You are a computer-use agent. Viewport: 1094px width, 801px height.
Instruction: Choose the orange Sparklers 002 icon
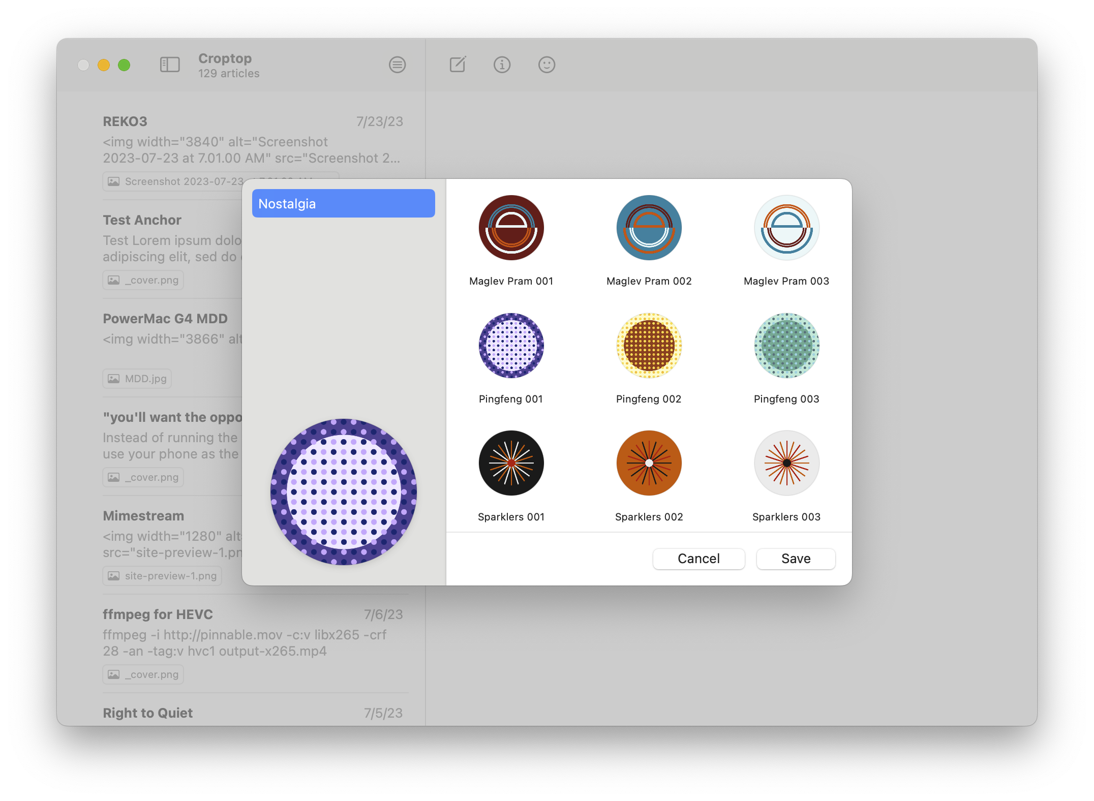click(649, 463)
